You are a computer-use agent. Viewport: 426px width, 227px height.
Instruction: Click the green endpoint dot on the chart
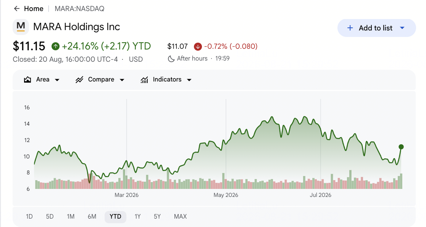tap(401, 147)
